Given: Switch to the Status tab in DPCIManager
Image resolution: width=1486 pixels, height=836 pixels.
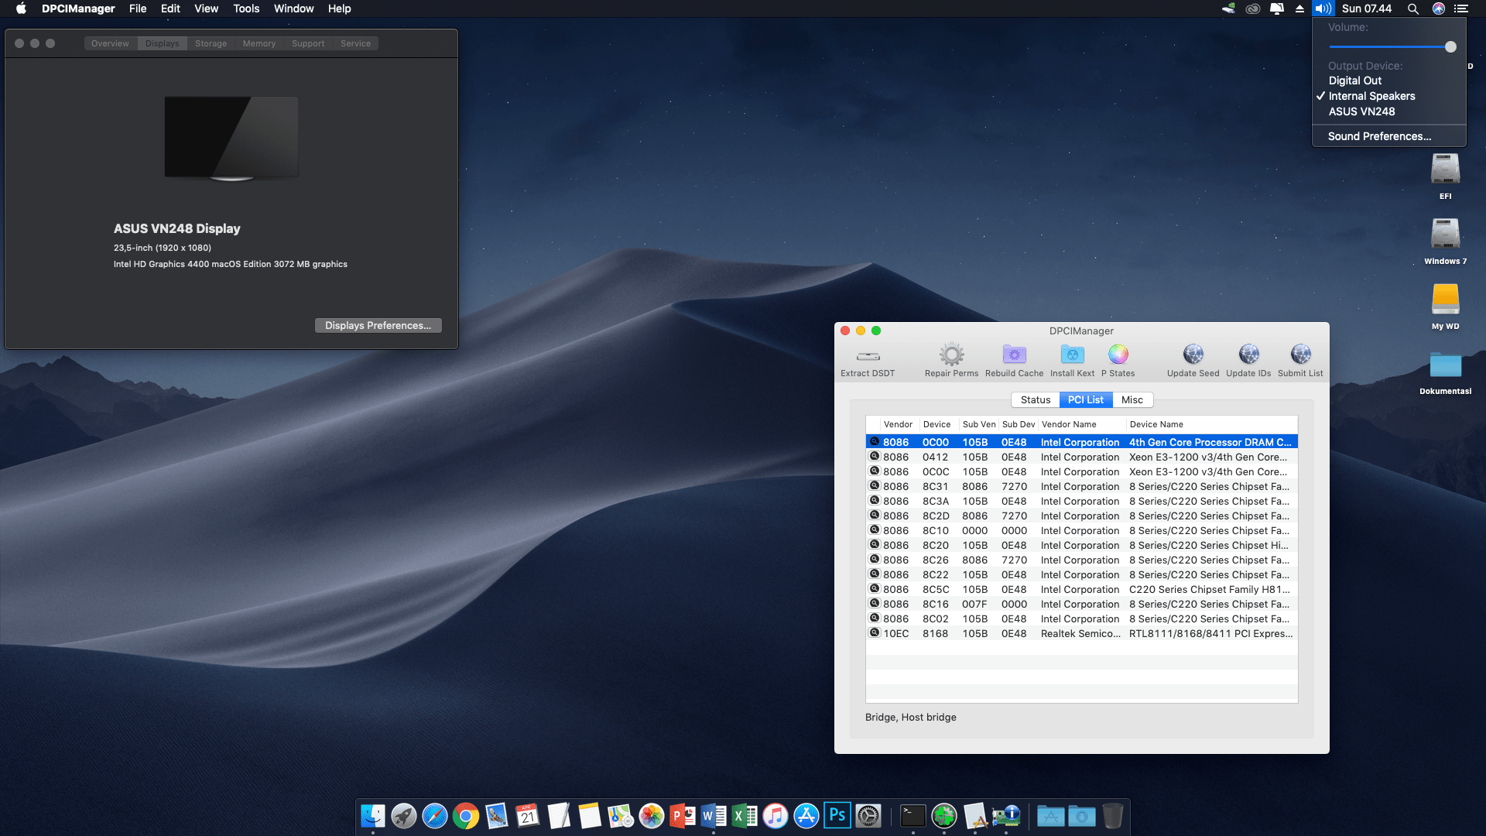Looking at the screenshot, I should tap(1035, 400).
